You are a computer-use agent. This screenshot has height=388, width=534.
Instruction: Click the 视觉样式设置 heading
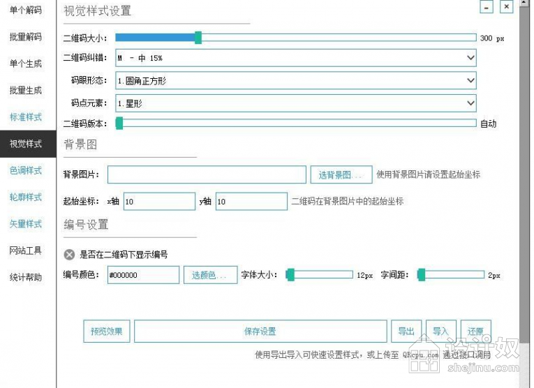(x=98, y=10)
